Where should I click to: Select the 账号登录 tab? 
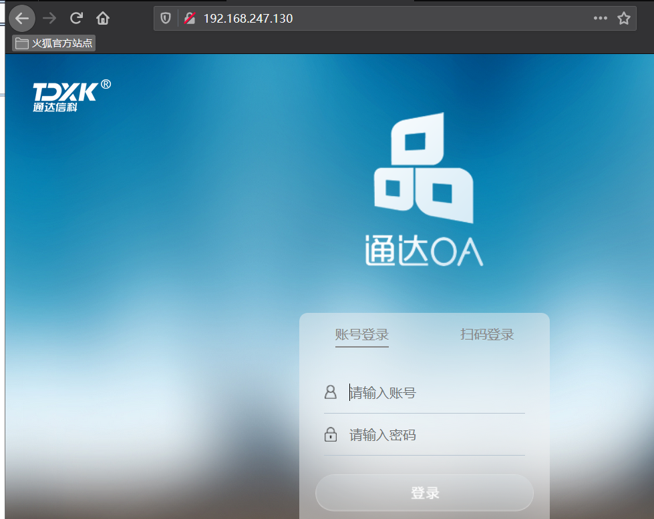[x=362, y=335]
